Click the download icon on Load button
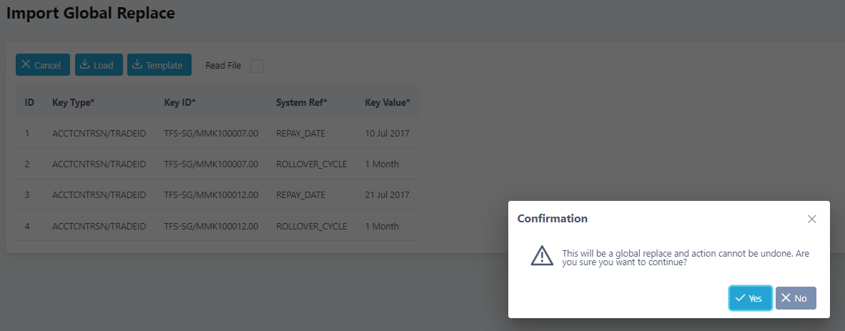This screenshot has height=331, width=845. point(84,64)
